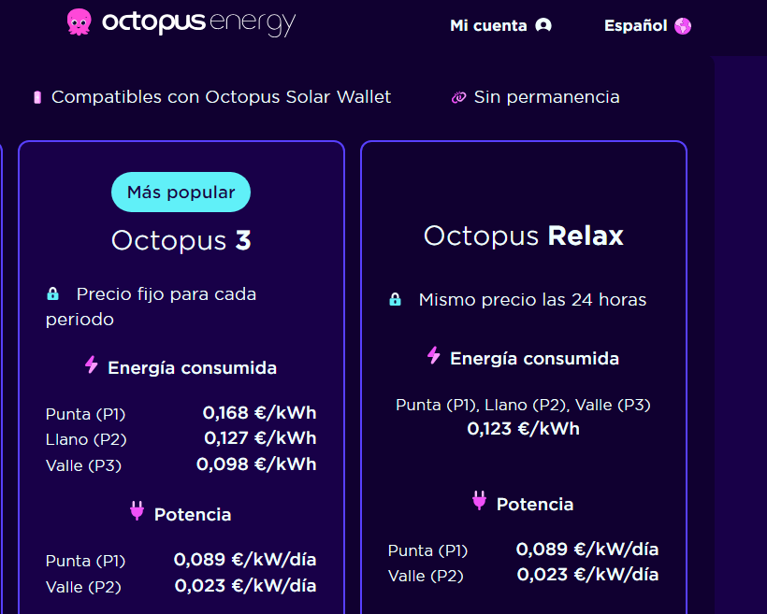Click the chain link icon beside Sin permanencia
Screen dimensions: 767x614
[x=458, y=97]
